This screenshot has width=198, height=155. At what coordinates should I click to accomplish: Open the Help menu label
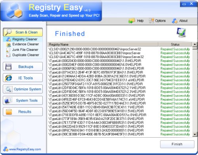[x=140, y=21]
